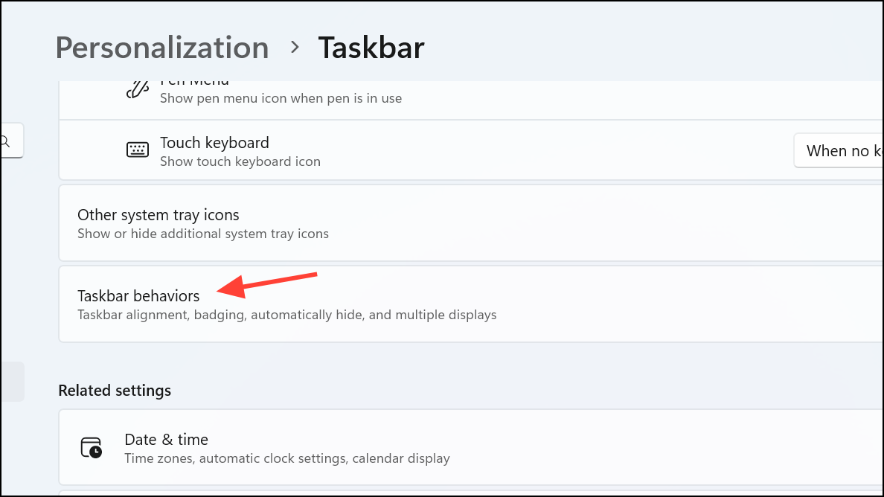Open Date & time related settings
This screenshot has width=884, height=497.
471,447
